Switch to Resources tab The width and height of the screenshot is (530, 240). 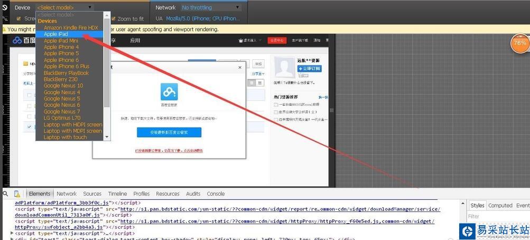(x=168, y=193)
